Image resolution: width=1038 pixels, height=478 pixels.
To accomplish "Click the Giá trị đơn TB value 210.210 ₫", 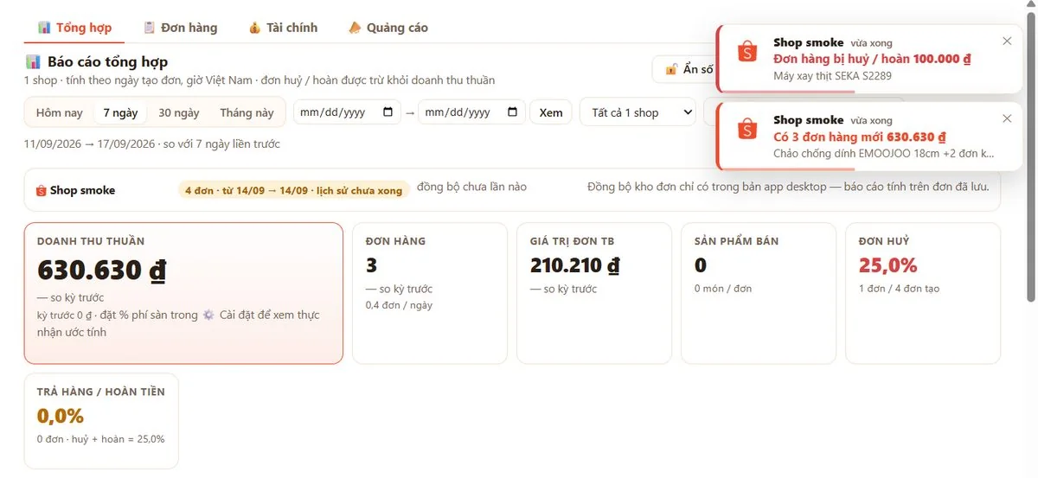I will pos(574,265).
